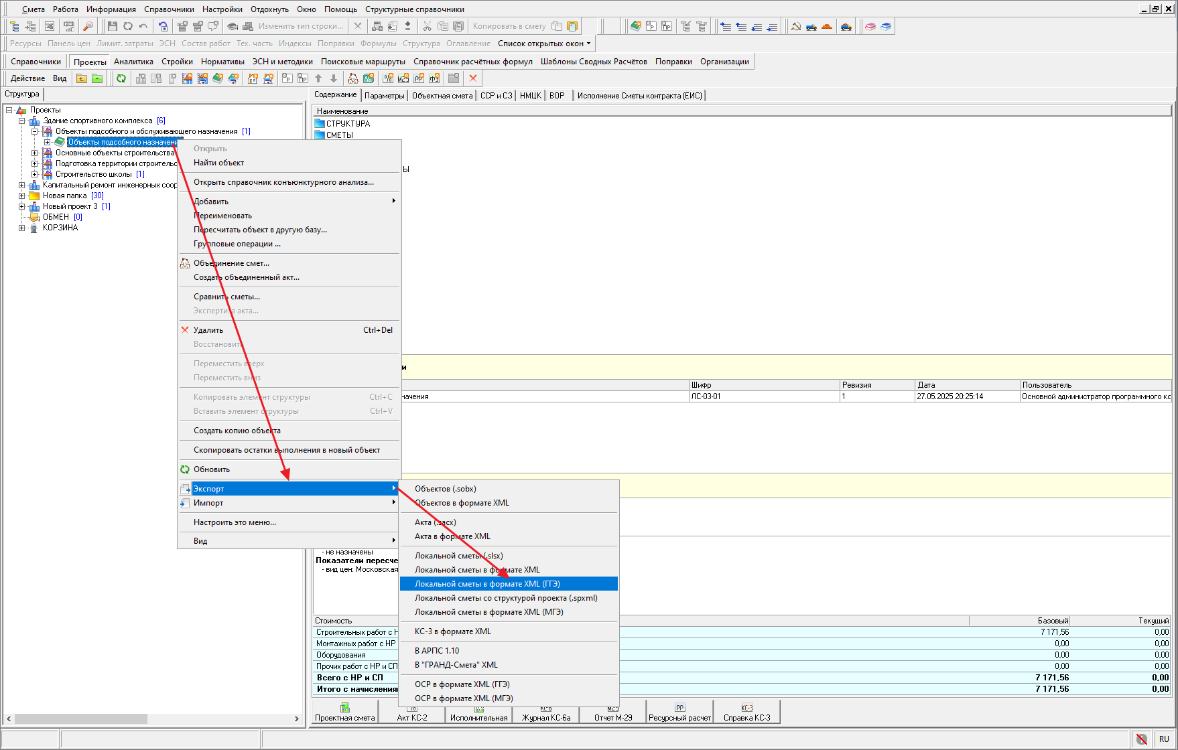Click the structure panel horizontal scrollbar
1178x750 pixels.
(80, 719)
